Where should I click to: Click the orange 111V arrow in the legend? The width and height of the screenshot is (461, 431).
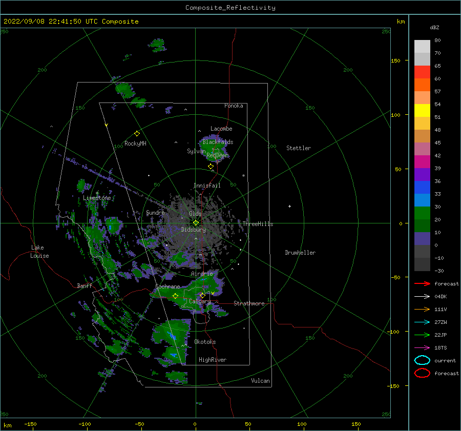tap(422, 309)
